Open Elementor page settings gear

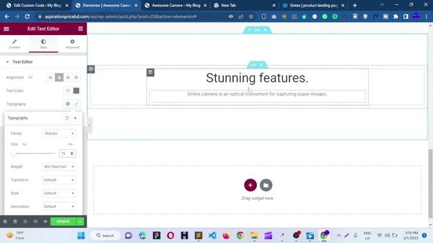click(5, 221)
